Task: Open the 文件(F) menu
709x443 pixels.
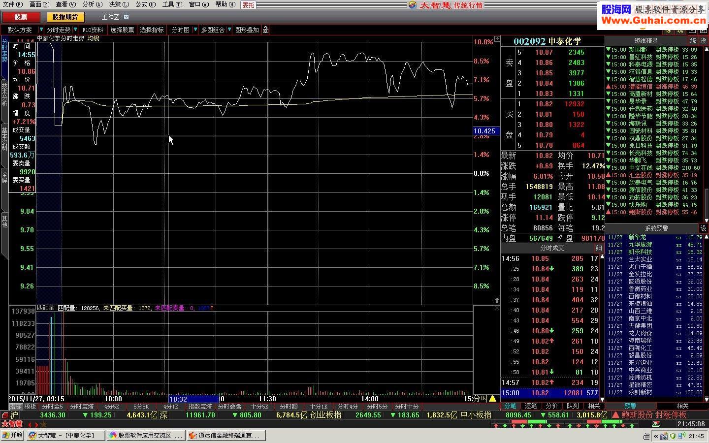Action: click(13, 4)
